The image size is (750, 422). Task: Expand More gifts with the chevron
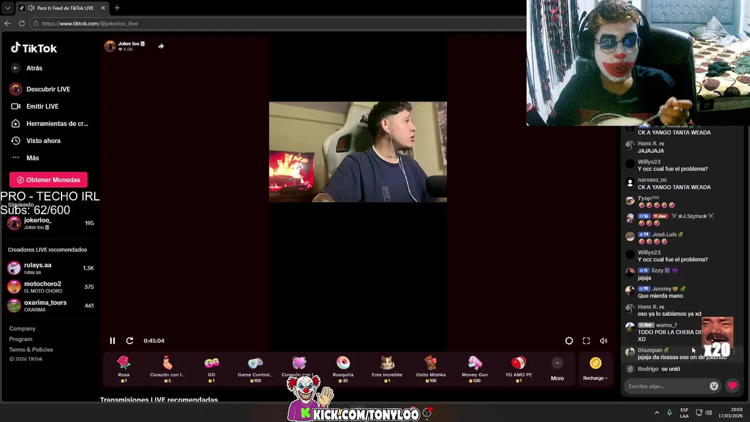557,363
